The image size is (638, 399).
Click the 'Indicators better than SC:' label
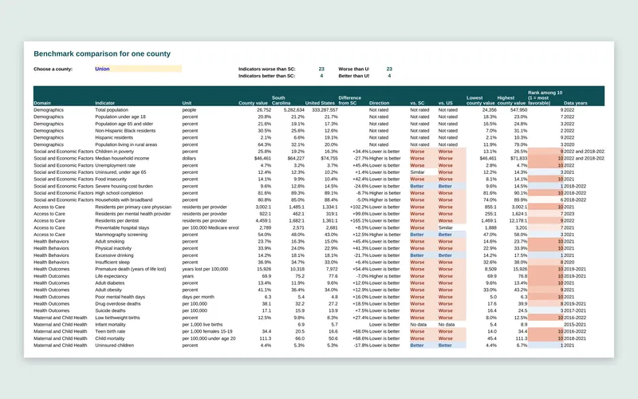click(267, 76)
